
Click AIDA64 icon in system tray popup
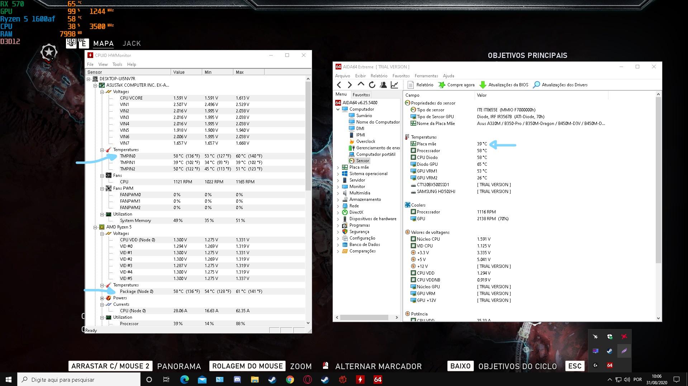pos(609,365)
